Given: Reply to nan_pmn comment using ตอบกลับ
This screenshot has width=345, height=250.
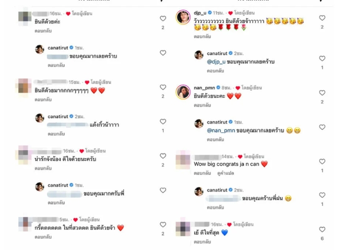Looking at the screenshot, I should [x=202, y=105].
